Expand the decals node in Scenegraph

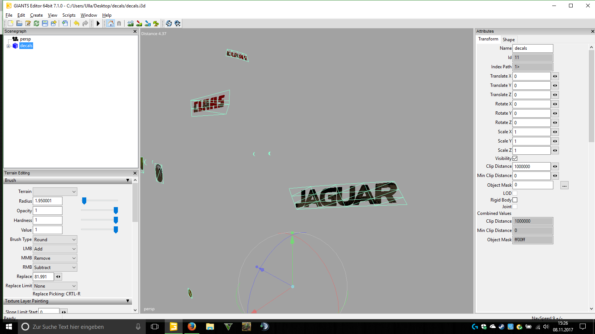(x=8, y=46)
